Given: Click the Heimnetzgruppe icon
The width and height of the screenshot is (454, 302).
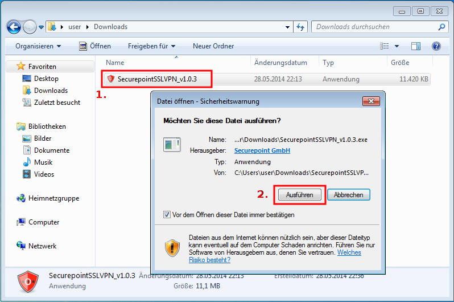Looking at the screenshot, I should coord(21,198).
